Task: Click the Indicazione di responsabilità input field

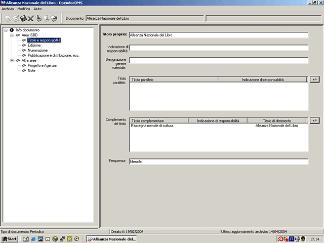Action: pyautogui.click(x=219, y=48)
